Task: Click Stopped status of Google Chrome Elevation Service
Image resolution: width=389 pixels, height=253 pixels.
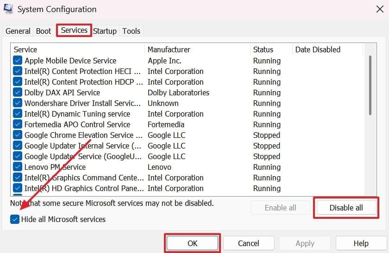Action: click(x=267, y=135)
